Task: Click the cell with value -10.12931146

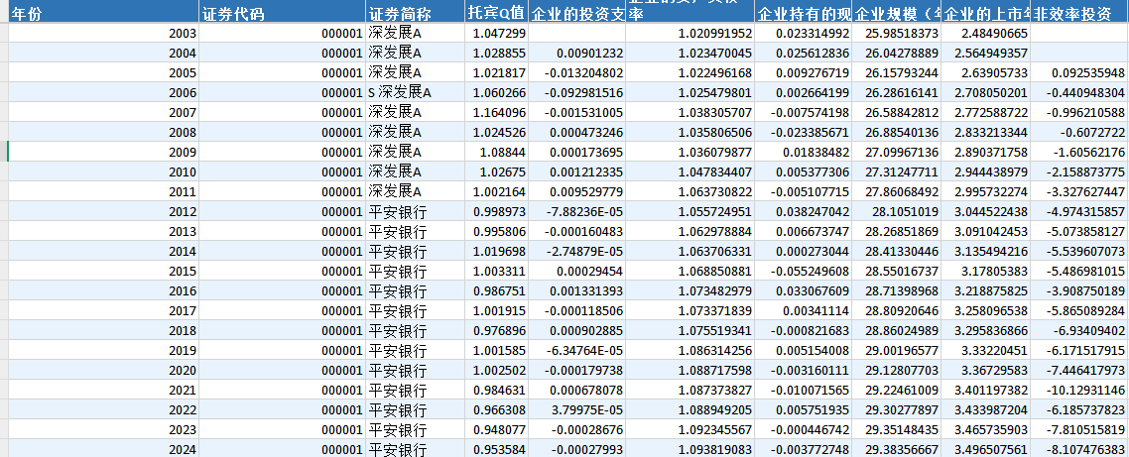Action: (1079, 390)
